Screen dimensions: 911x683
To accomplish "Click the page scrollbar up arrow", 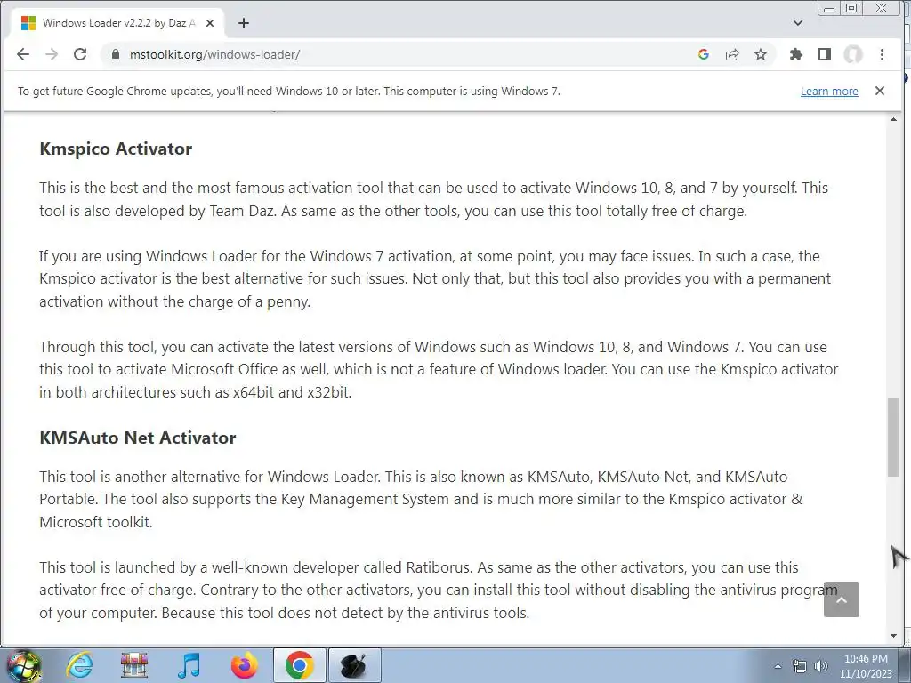I will [x=893, y=119].
